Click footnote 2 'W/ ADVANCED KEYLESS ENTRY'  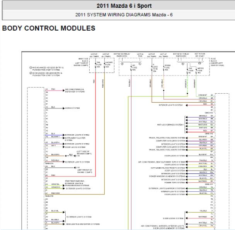(x=46, y=74)
